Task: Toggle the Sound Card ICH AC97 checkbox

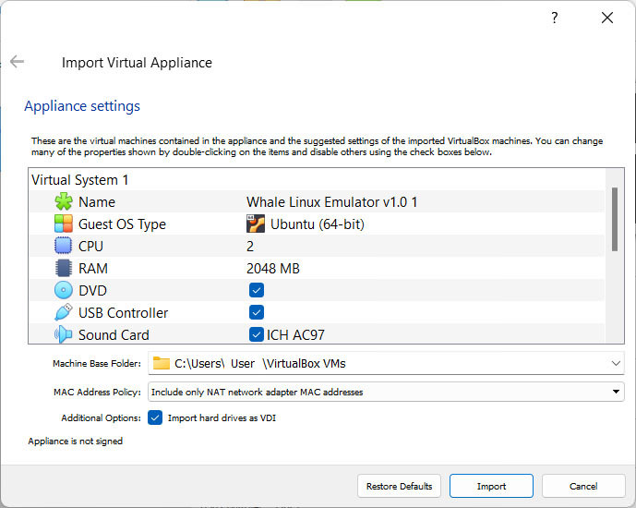Action: 257,334
